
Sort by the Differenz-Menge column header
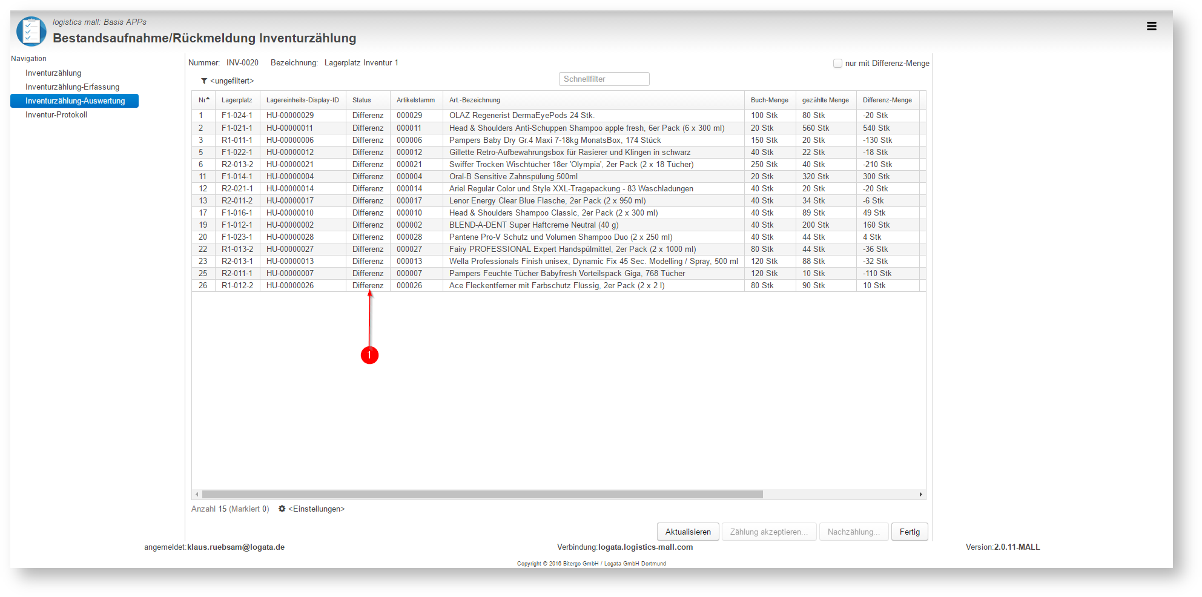click(x=887, y=101)
